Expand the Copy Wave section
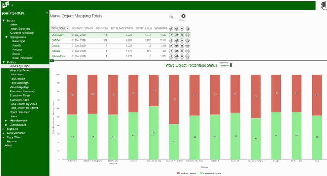This screenshot has height=176, width=327. pyautogui.click(x=3, y=137)
